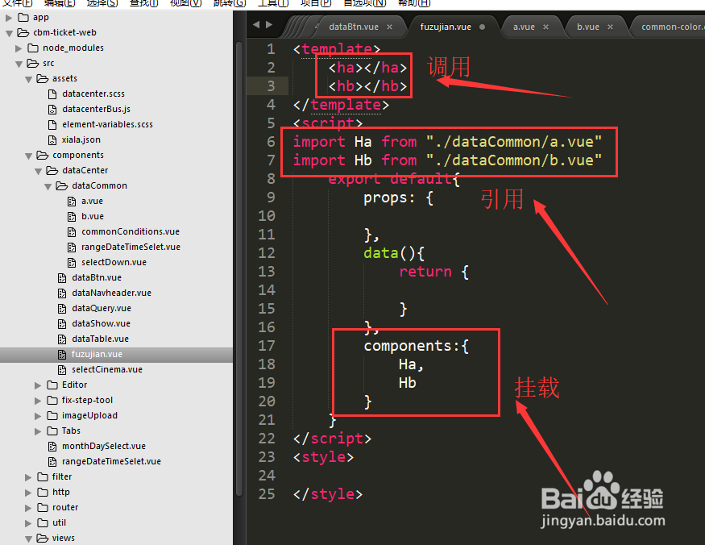Open dataQuery.vue in sidebar

[x=102, y=308]
